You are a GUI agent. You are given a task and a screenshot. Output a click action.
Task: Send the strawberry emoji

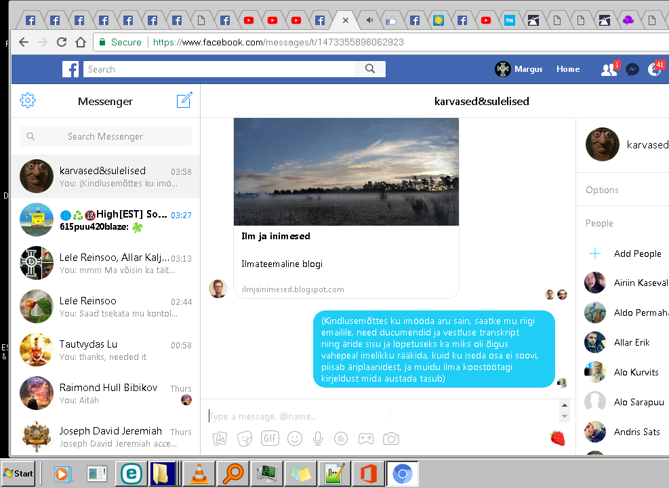click(x=557, y=438)
